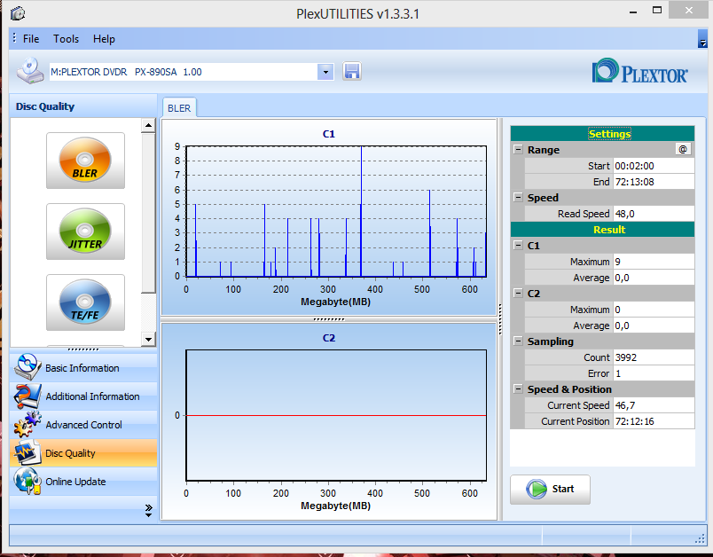Open Additional Information section
713x557 pixels.
click(x=83, y=396)
